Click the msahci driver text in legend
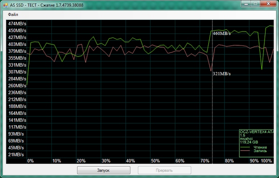The height and width of the screenshot is (178, 279). 246,139
